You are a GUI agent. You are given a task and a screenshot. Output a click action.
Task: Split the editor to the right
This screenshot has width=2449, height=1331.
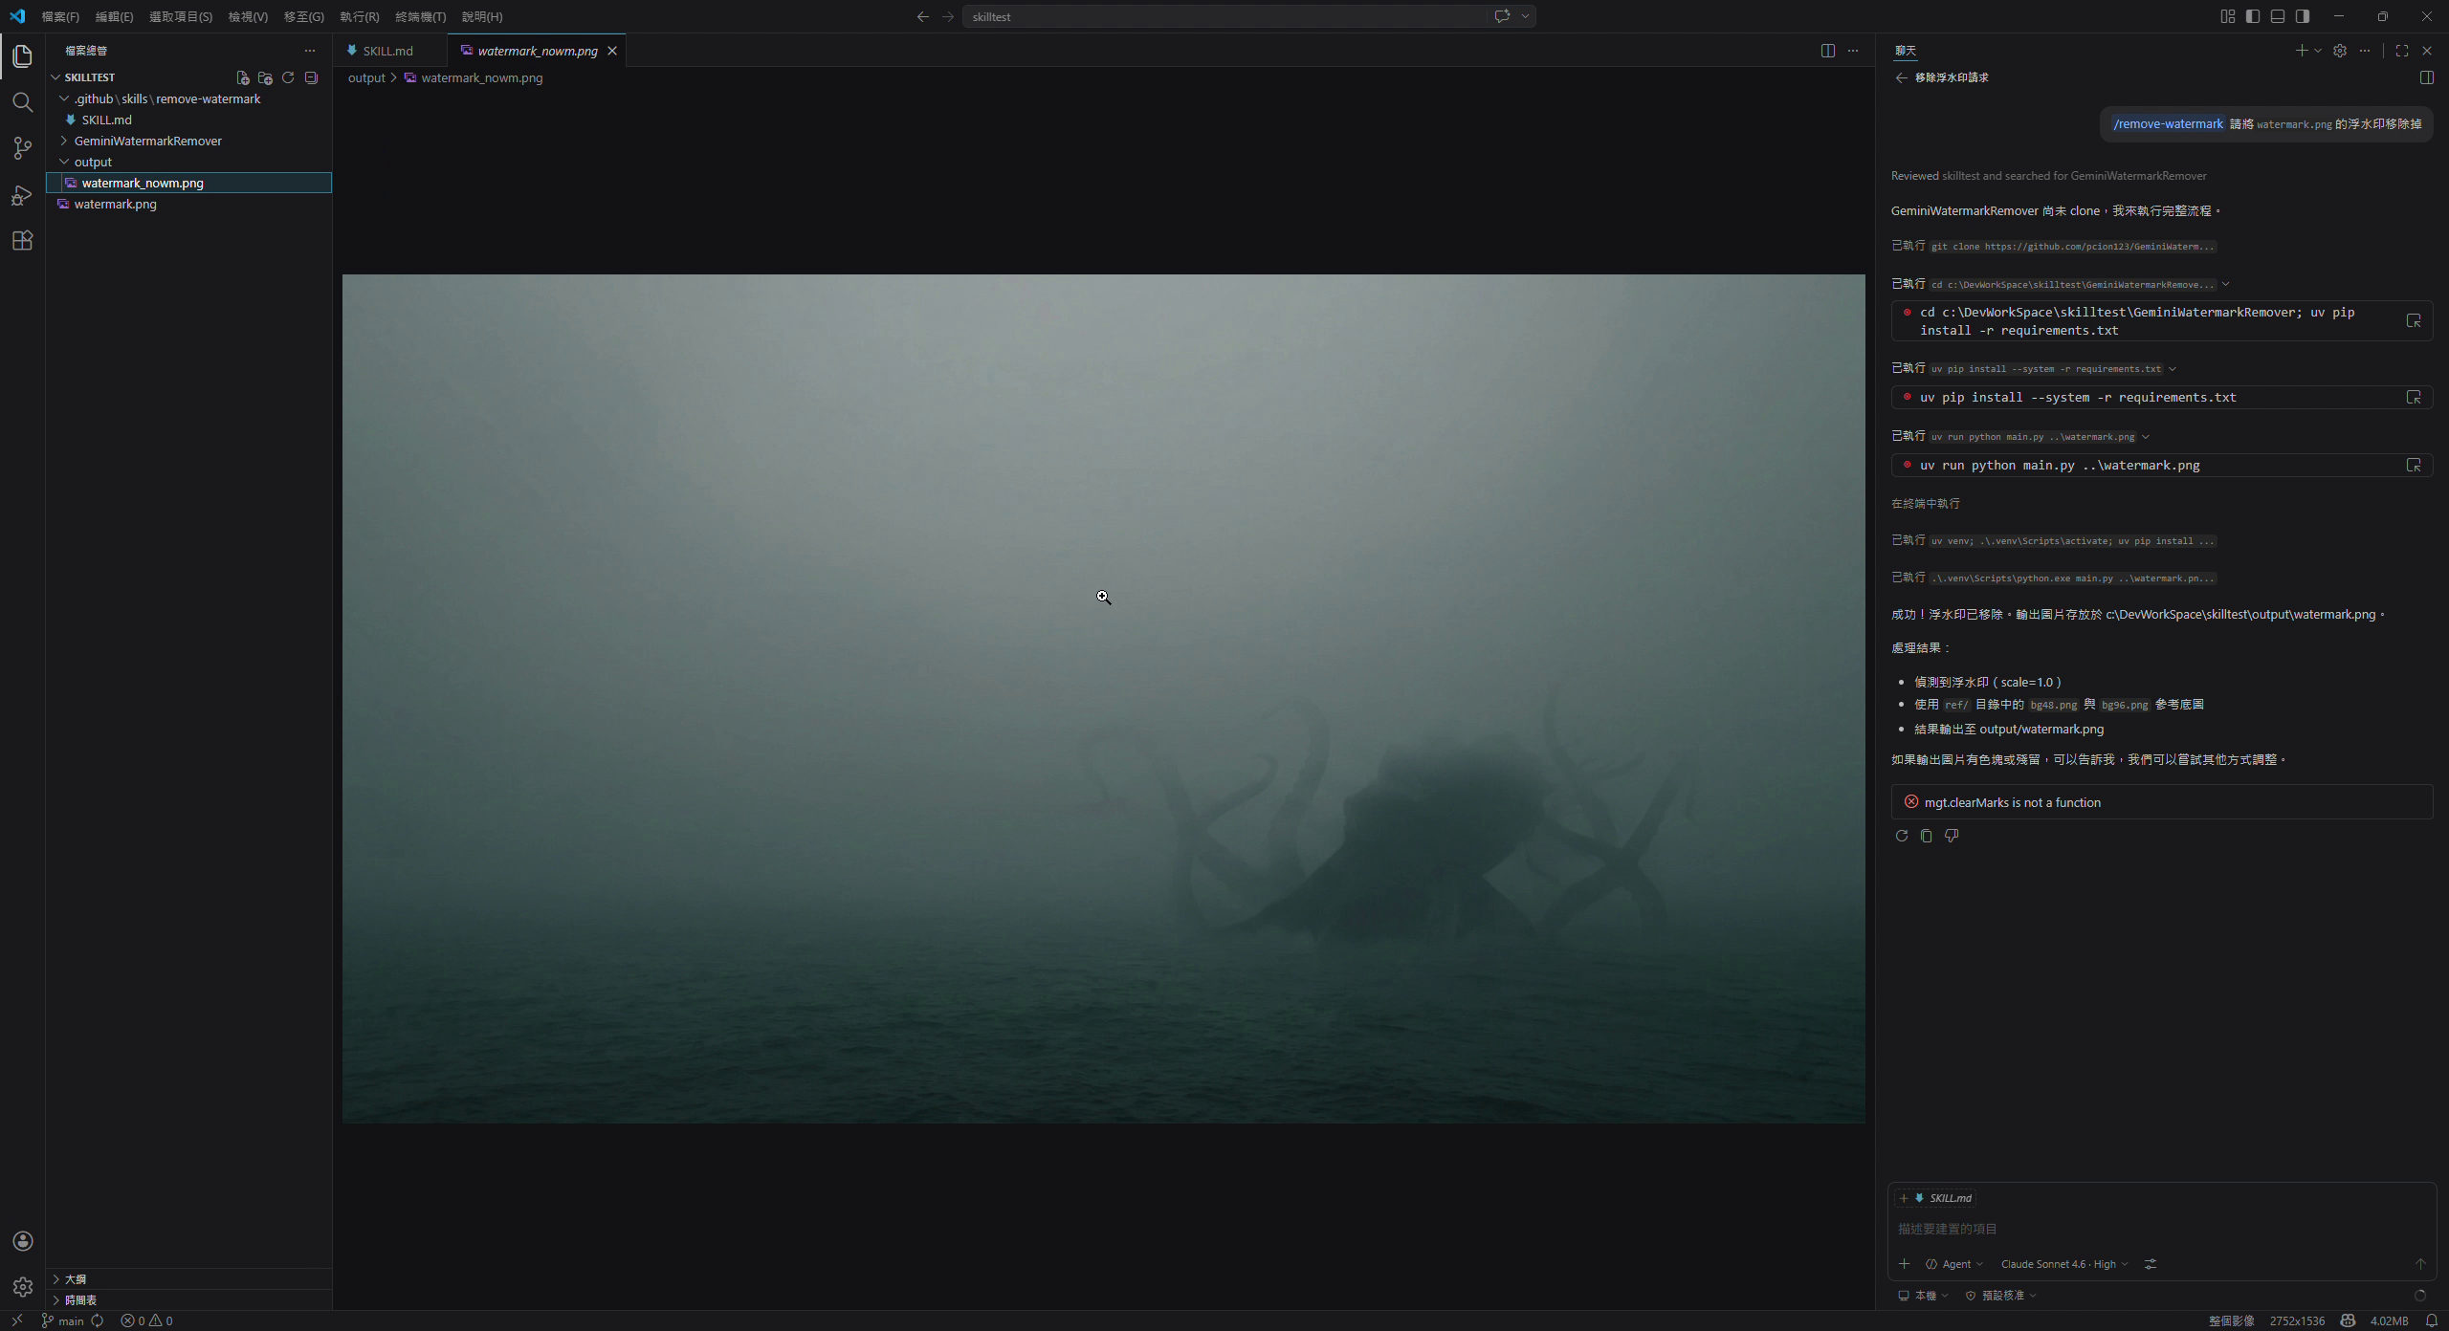click(x=1827, y=51)
